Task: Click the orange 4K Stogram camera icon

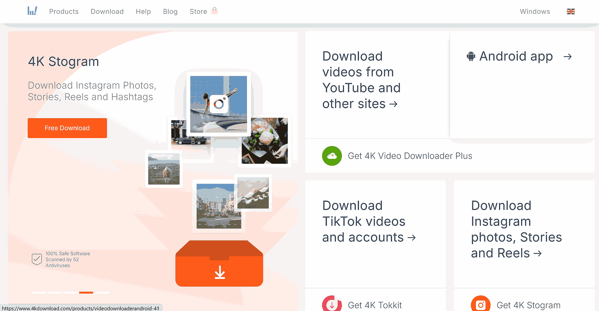Action: 480,304
